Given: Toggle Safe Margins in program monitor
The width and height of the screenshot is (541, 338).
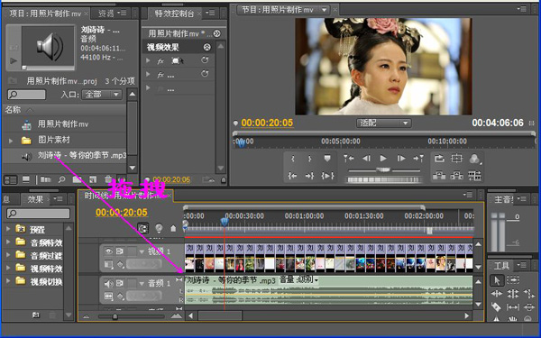Looking at the screenshot, I should 456,159.
